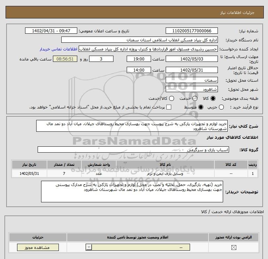Click the اعلام وضعیت مجوز توسط تامین کننده header

[137, 237]
